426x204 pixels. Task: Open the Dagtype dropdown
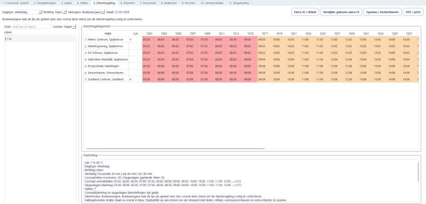(x=28, y=12)
